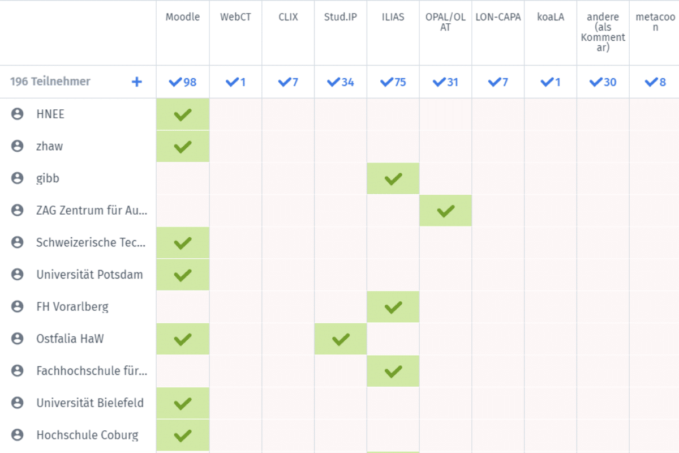Screen dimensions: 679x453
Task: Click the OPAL/OLAT total of 31 votes
Action: point(445,82)
